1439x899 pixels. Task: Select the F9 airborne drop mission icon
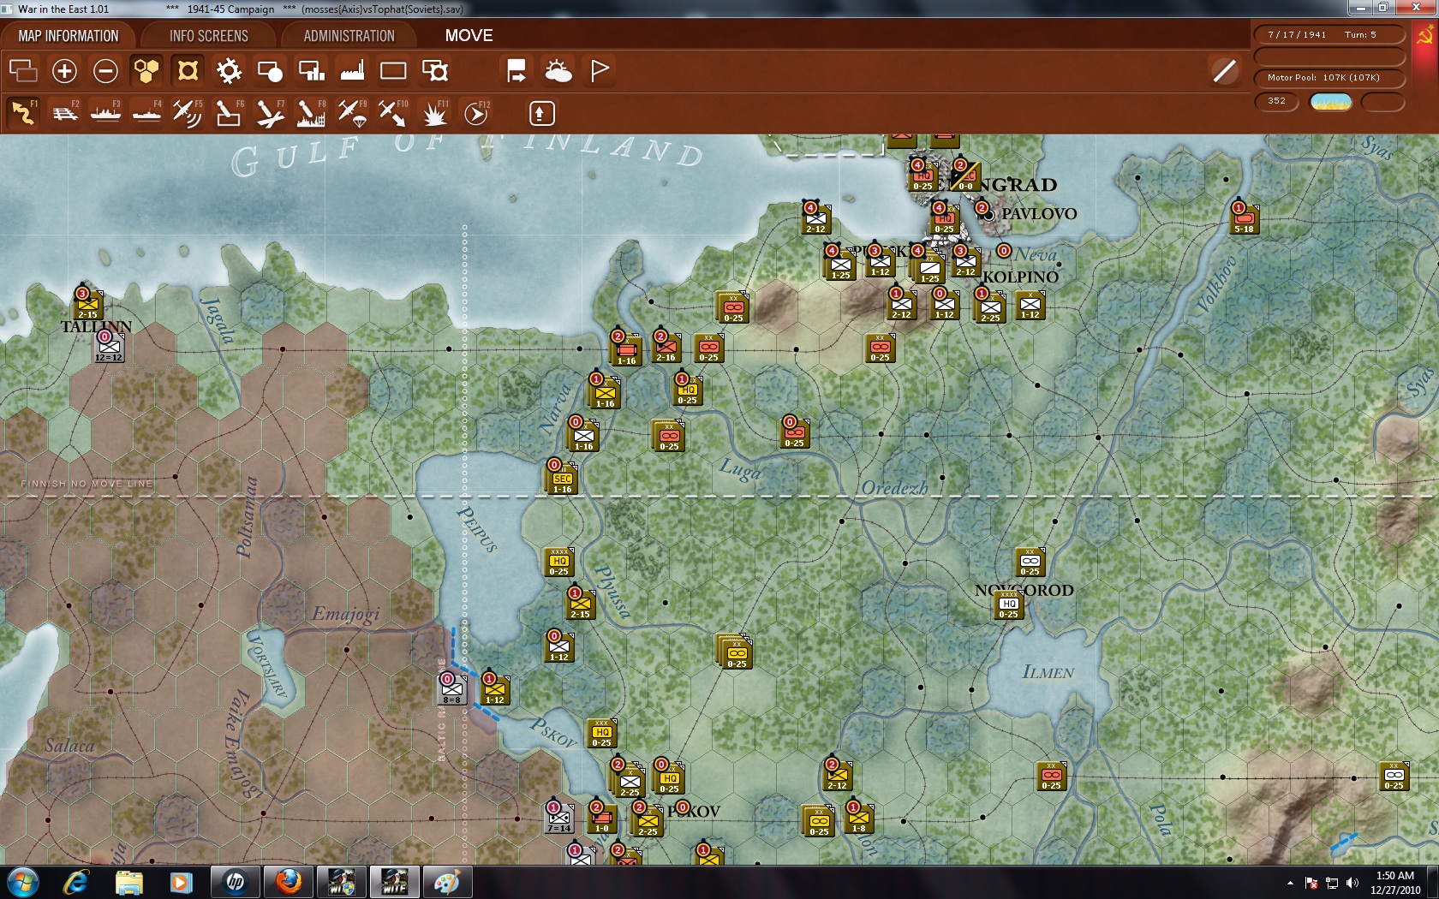click(x=353, y=112)
